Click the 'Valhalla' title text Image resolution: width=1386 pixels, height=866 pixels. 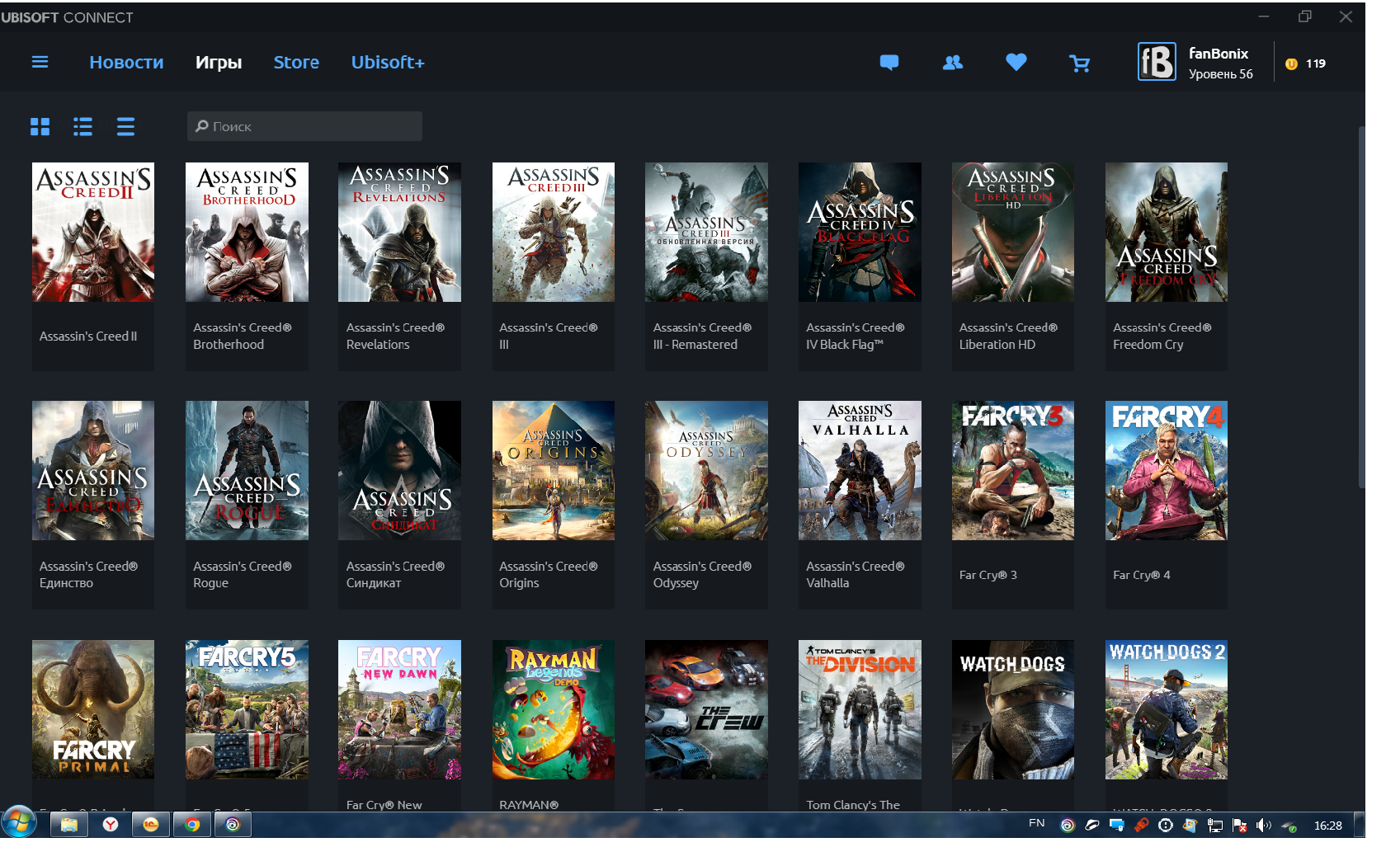[x=827, y=583]
